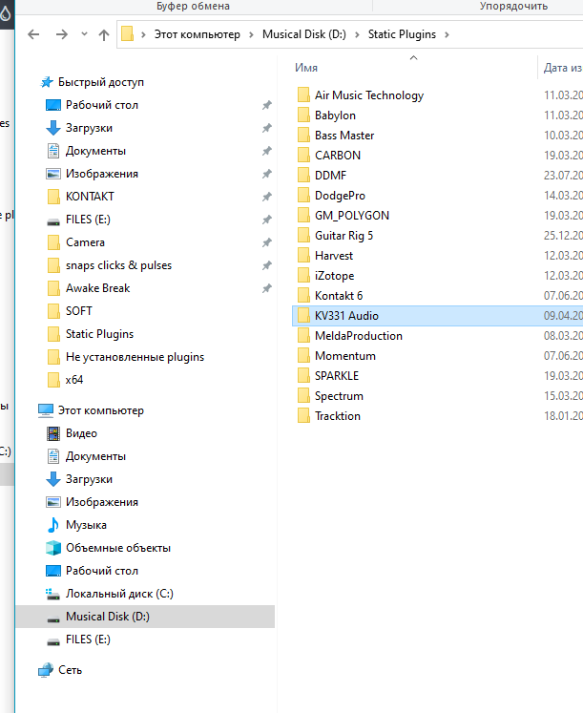Open Не установленные plugins folder
This screenshot has width=583, height=713.
[135, 357]
